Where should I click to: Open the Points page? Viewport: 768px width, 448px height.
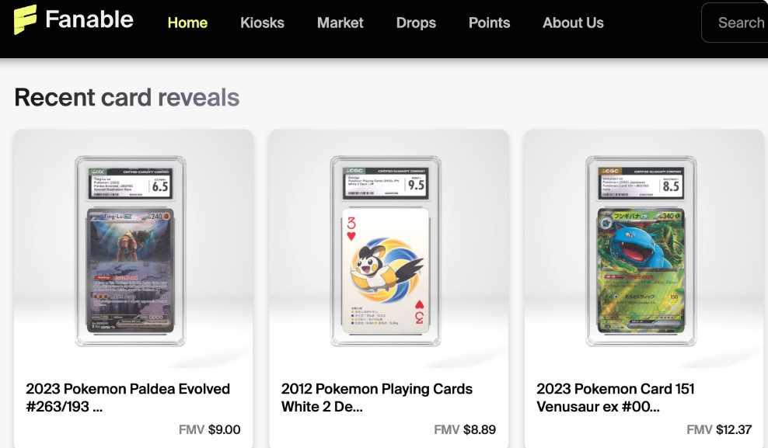click(489, 23)
